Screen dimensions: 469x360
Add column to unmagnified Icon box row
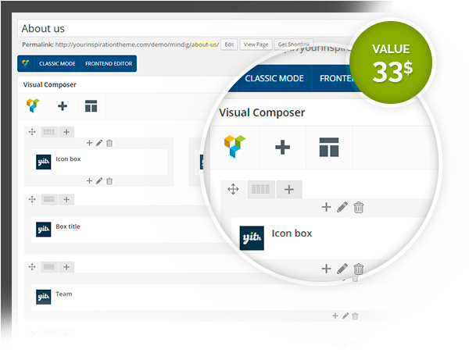66,132
